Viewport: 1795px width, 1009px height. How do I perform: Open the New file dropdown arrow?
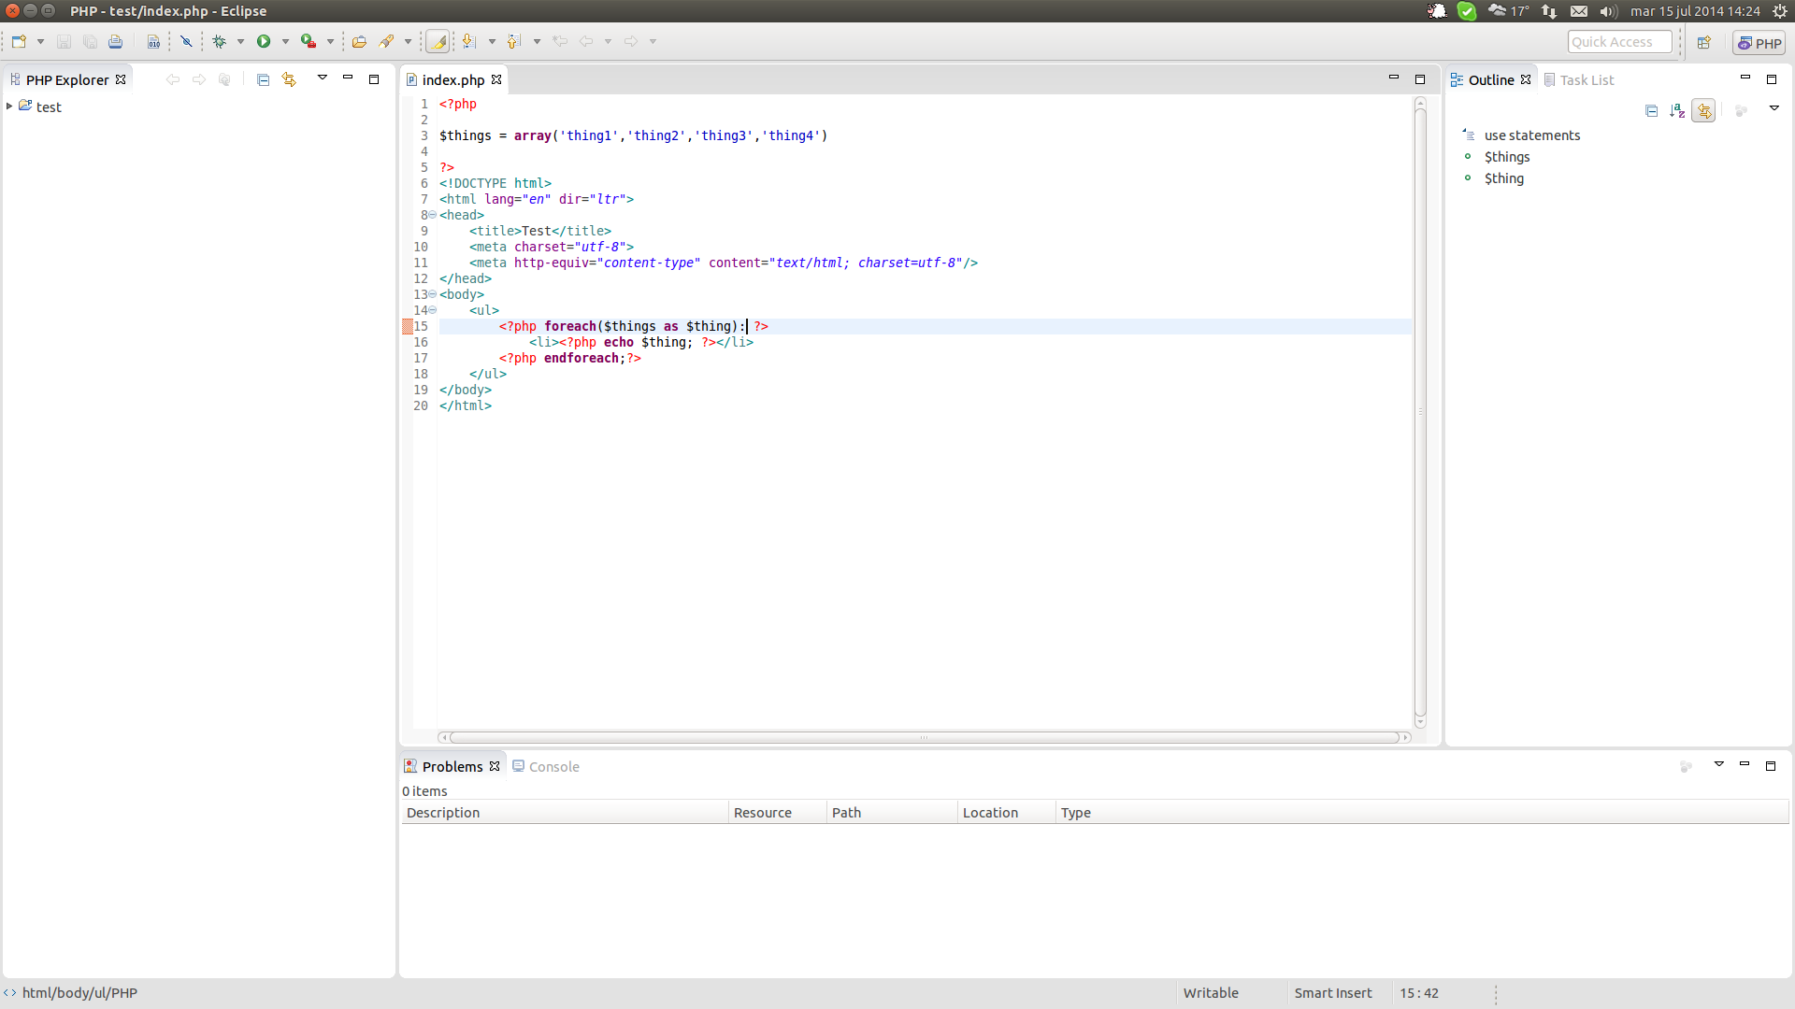[40, 42]
